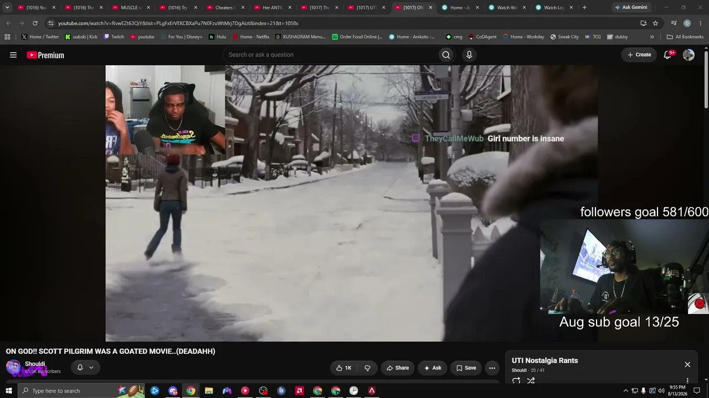Screen dimensions: 709x398
Task: Open the account avatar menu
Action: [x=689, y=55]
